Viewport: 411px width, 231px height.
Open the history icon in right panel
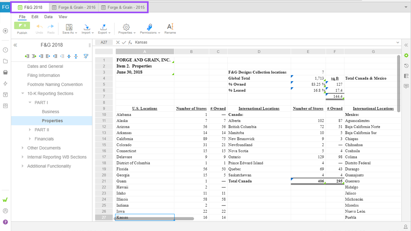point(406,66)
